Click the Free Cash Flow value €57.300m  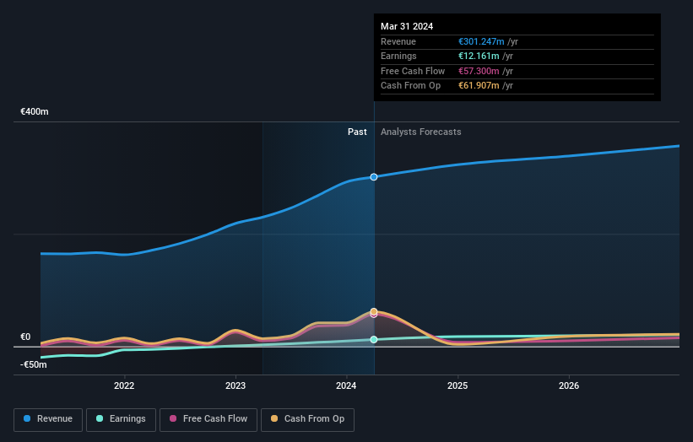point(479,71)
